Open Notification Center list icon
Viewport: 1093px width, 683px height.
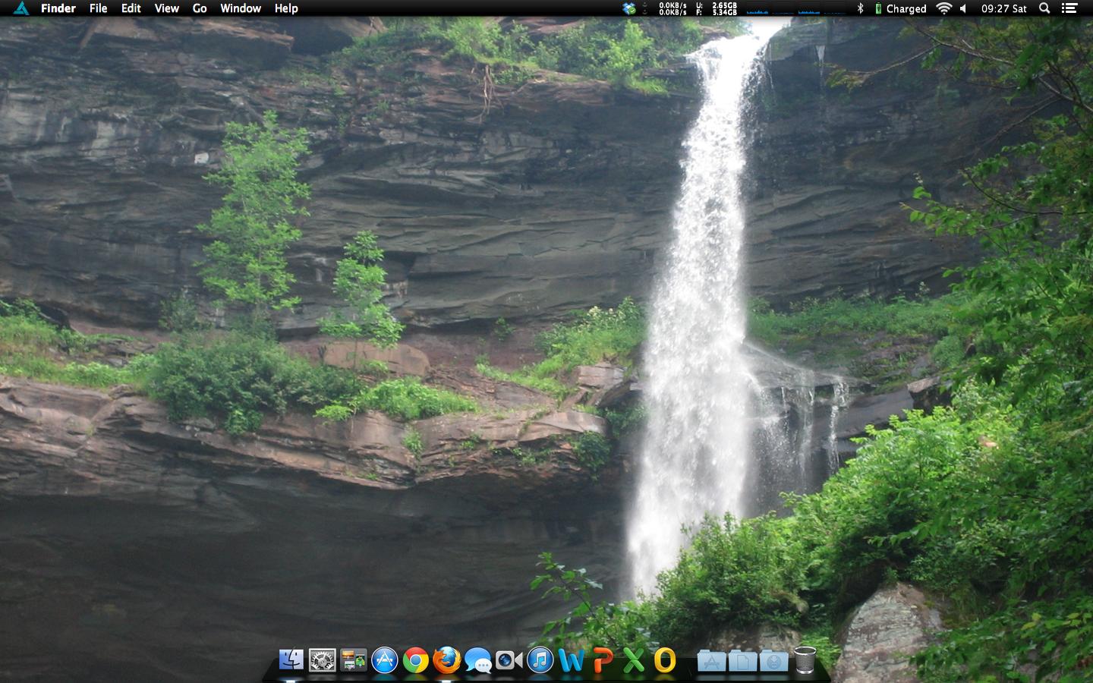1069,8
